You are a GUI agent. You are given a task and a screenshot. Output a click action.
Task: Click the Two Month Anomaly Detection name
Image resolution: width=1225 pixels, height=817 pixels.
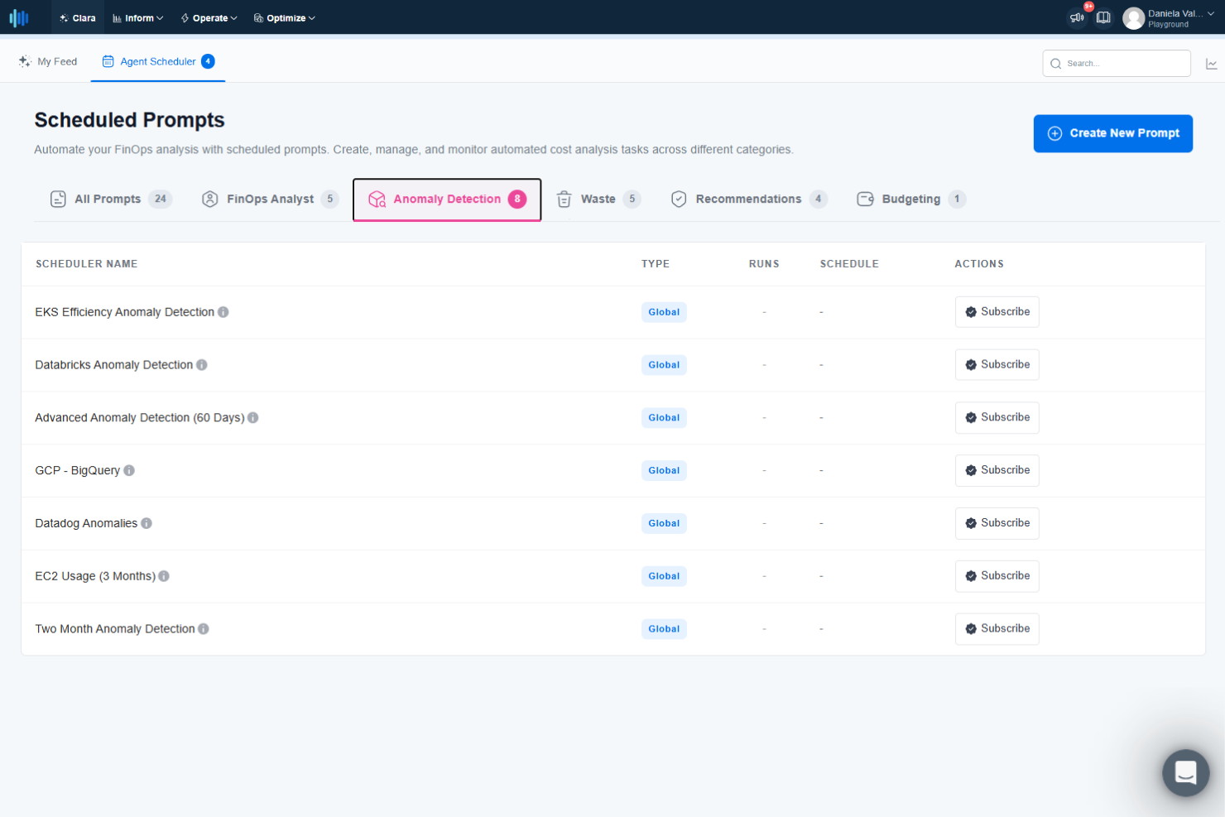point(115,629)
